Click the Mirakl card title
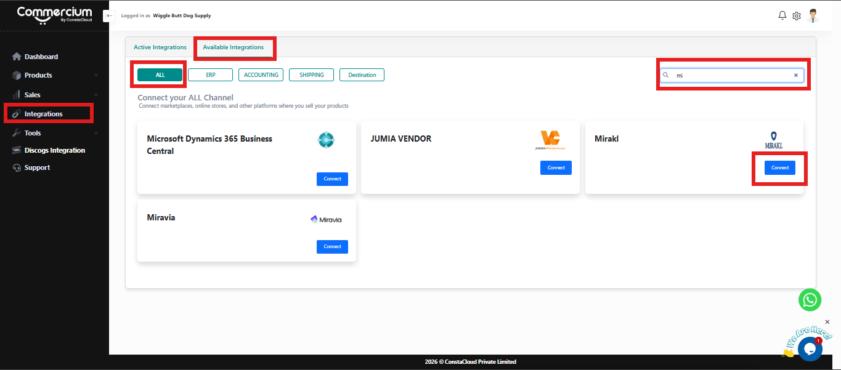841x370 pixels. tap(607, 139)
